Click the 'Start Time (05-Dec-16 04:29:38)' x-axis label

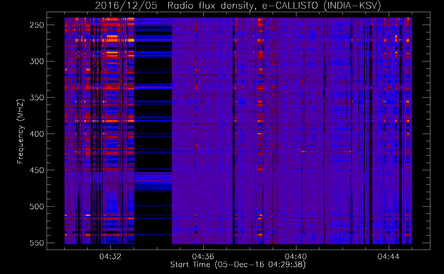(x=238, y=265)
